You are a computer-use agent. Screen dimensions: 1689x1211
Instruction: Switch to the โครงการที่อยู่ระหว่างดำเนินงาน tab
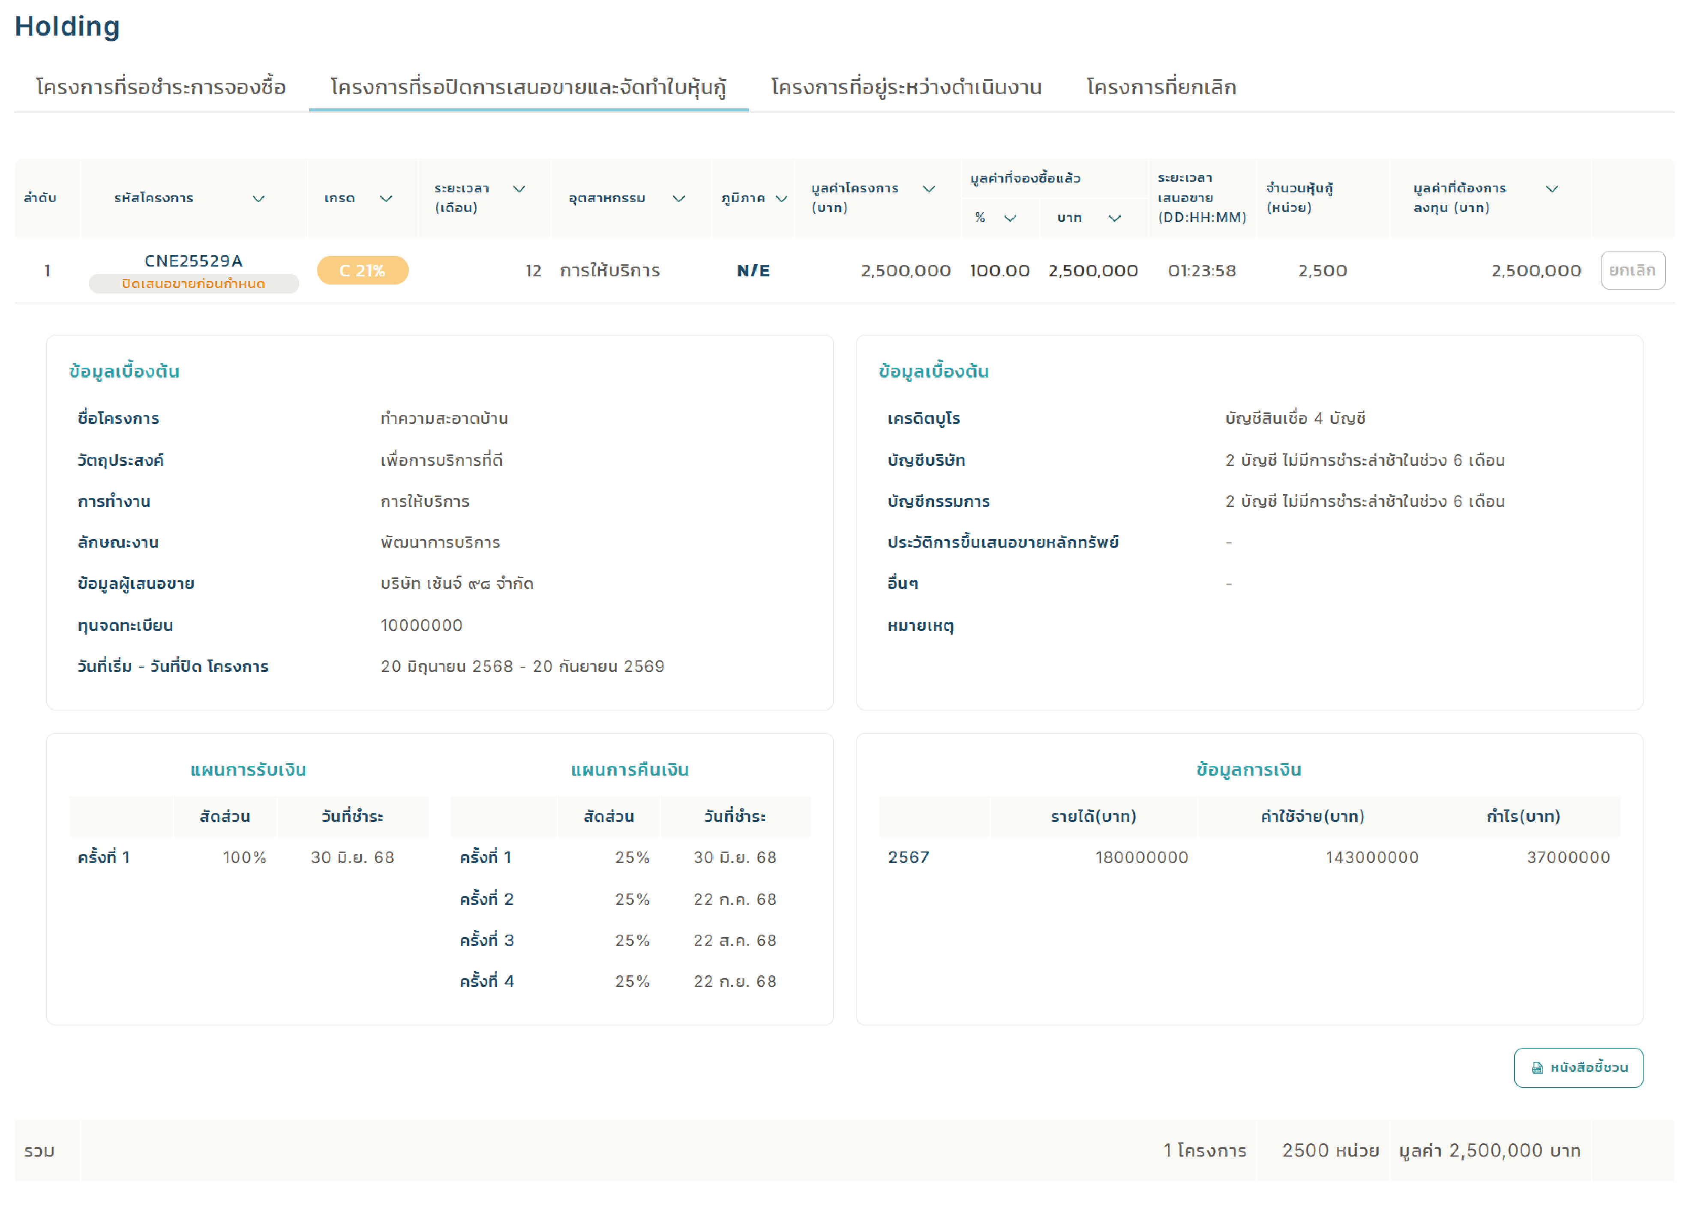[x=906, y=87]
